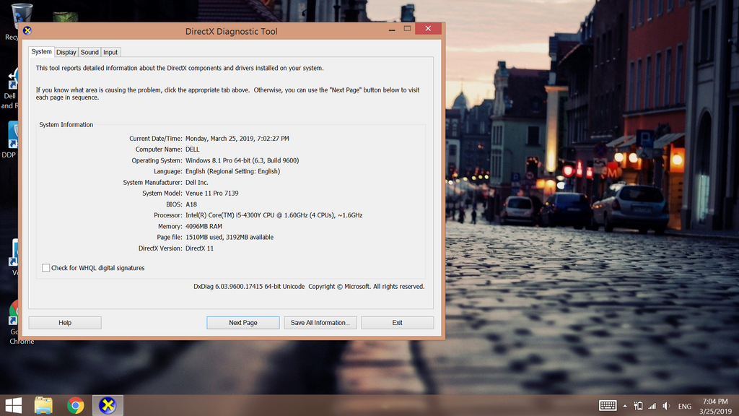Open the Google Chrome desktop shortcut
Viewport: 739px width, 416px height.
(x=18, y=323)
